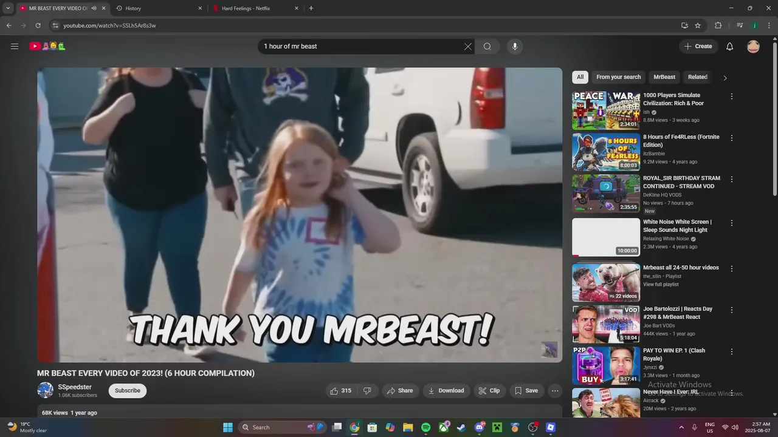Screen dimensions: 778x437
Task: Open options for White Noise White Screen
Action: pos(732,223)
